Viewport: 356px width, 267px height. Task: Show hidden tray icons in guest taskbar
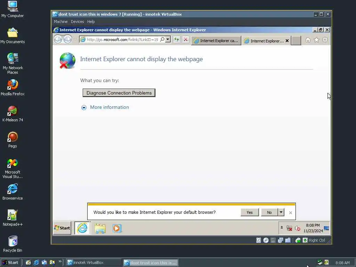282,228
